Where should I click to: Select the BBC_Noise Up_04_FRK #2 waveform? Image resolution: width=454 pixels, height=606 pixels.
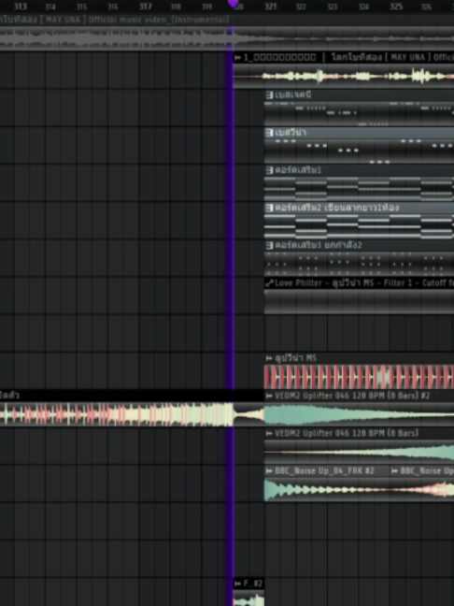(327, 490)
